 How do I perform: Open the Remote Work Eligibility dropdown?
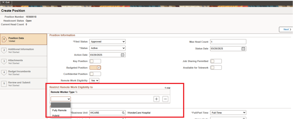tap(94, 81)
